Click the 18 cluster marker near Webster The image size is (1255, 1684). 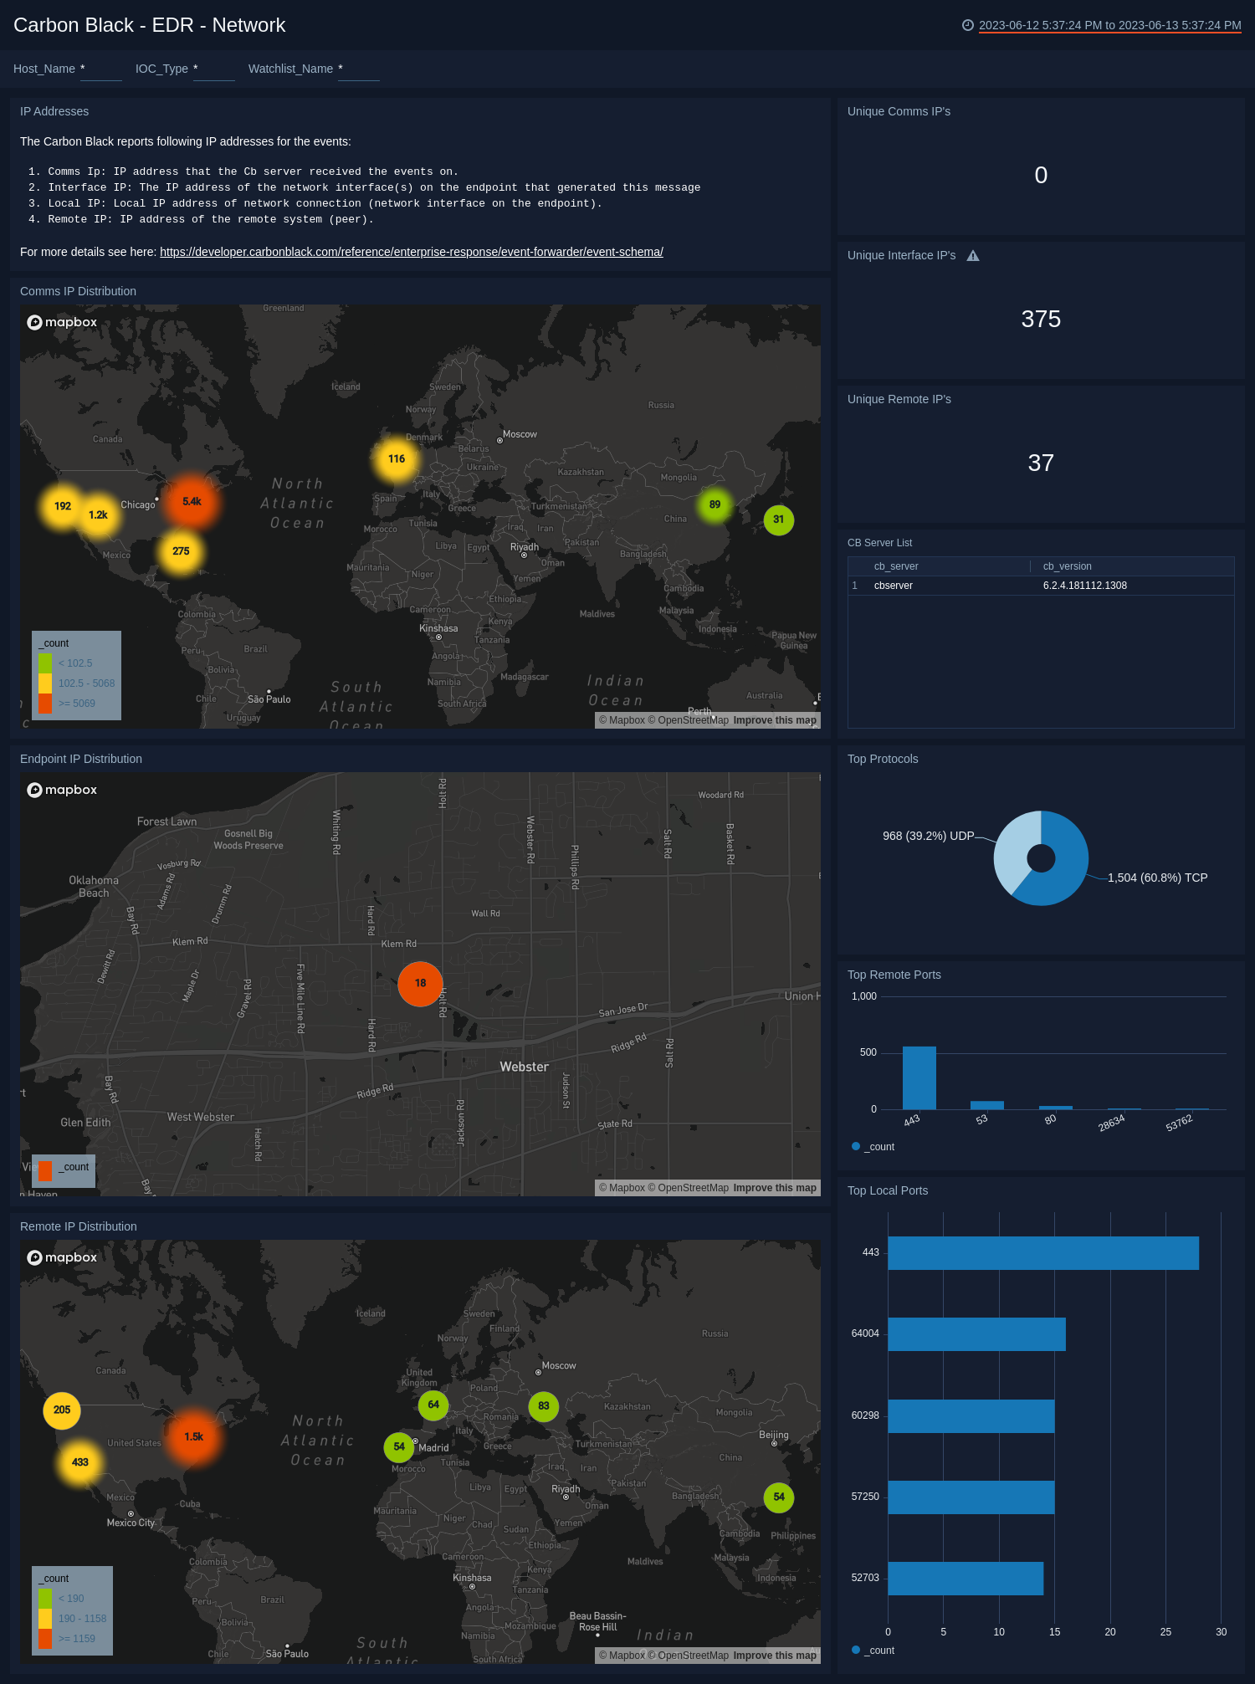click(x=420, y=984)
